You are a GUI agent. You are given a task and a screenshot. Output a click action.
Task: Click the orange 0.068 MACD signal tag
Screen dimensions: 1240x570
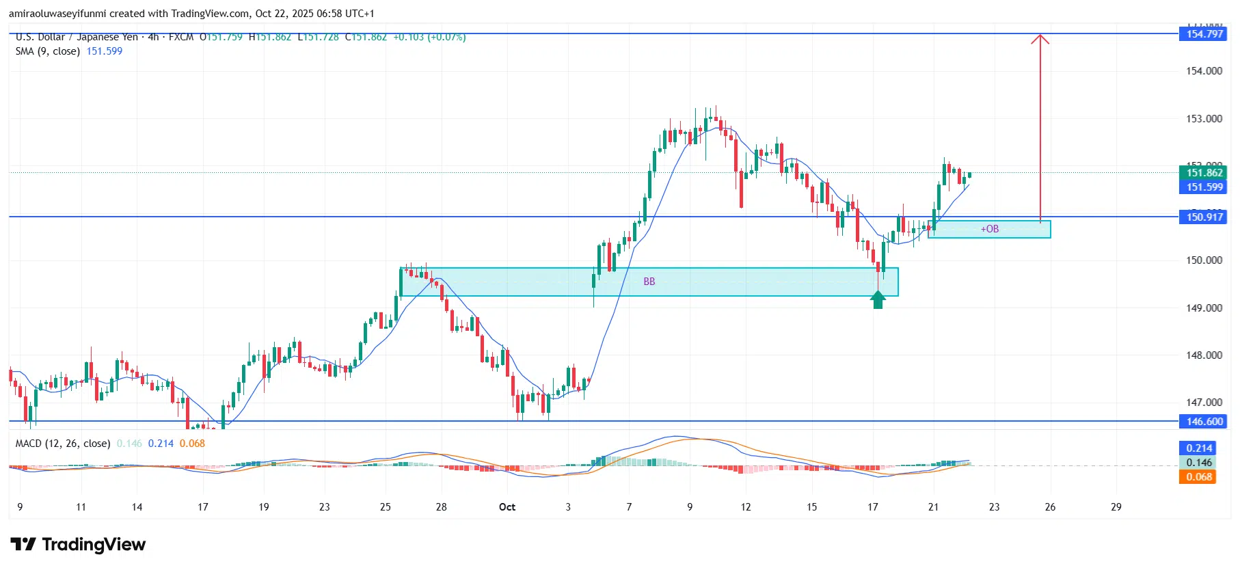pos(1199,477)
